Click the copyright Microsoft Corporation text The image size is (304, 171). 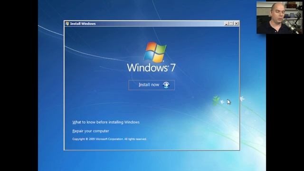[x=109, y=139]
